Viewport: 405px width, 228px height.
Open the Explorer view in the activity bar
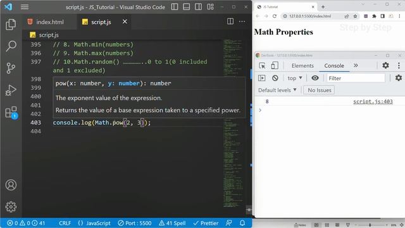pyautogui.click(x=11, y=24)
